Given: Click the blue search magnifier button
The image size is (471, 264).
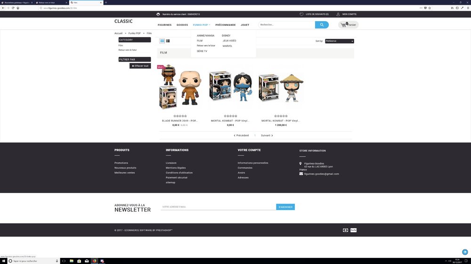Looking at the screenshot, I should tap(322, 25).
